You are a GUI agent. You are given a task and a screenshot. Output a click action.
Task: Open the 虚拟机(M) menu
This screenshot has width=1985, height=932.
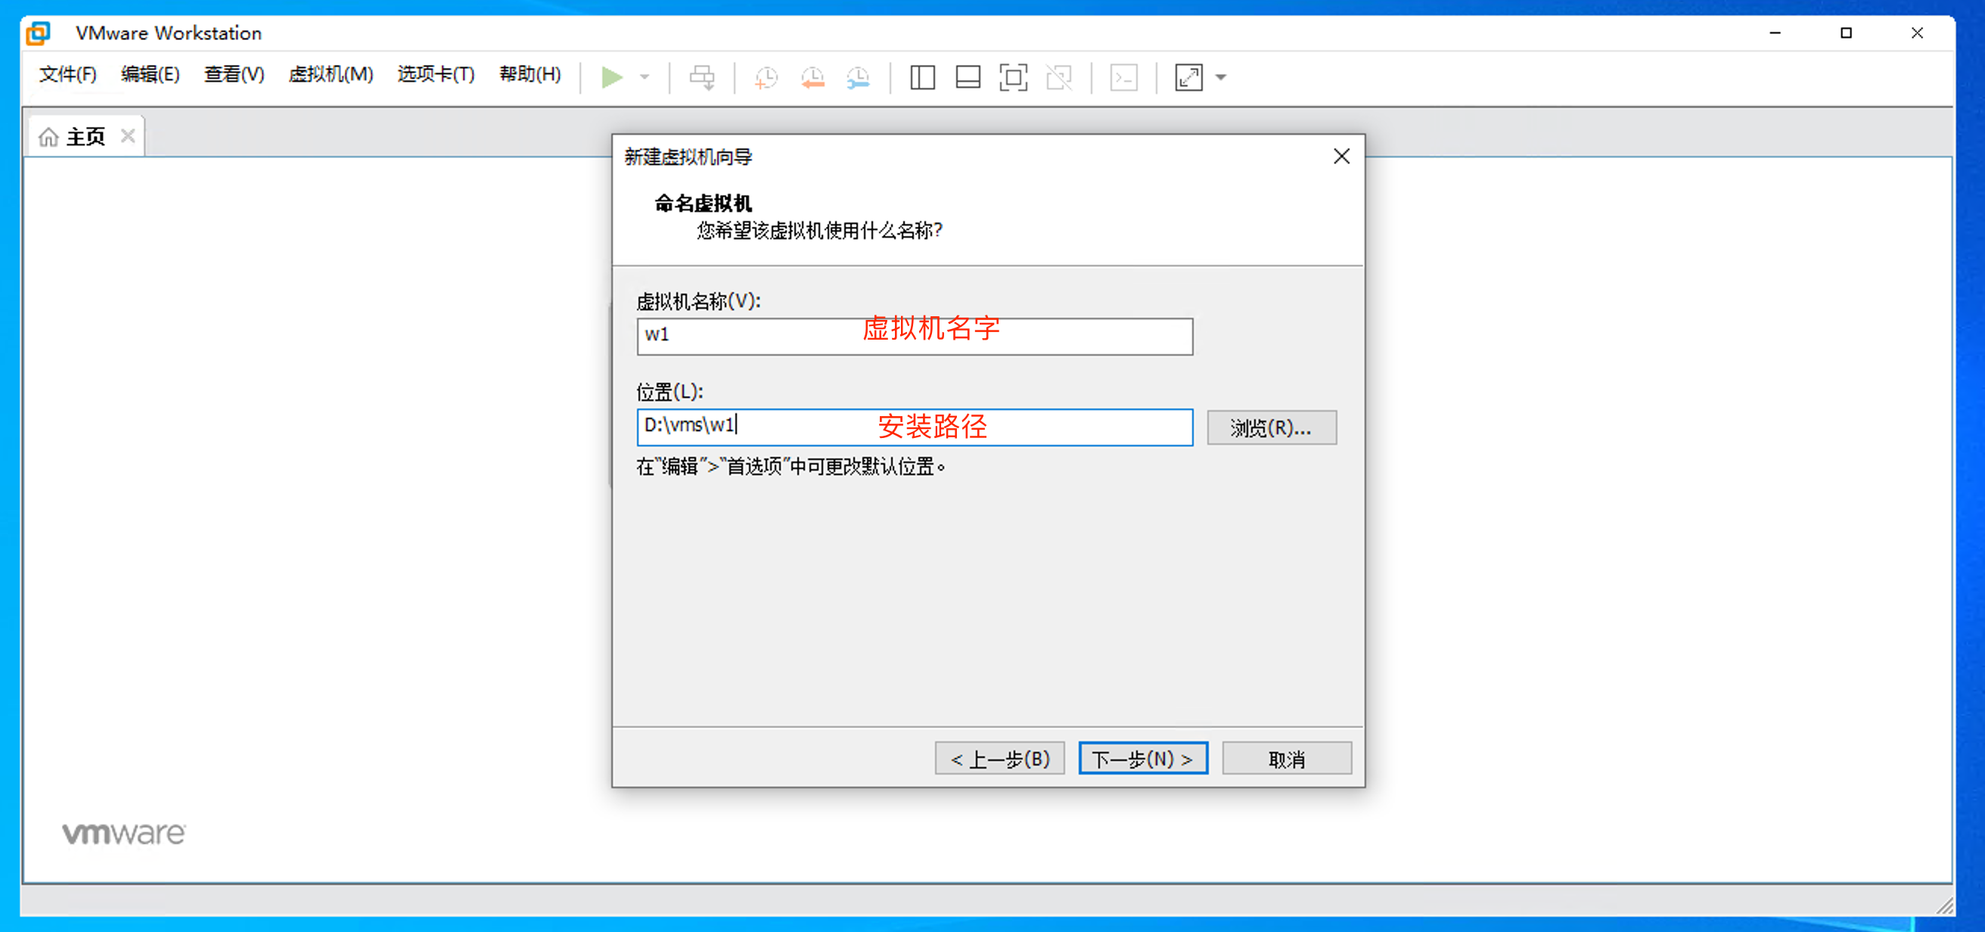[x=331, y=75]
